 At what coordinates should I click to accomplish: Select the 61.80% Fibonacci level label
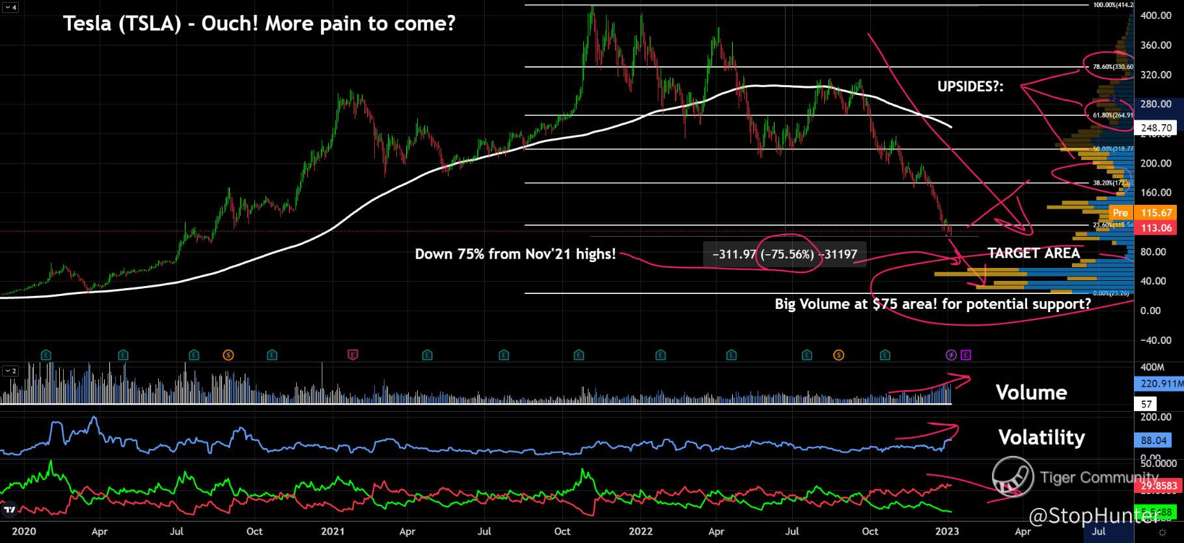[1112, 115]
